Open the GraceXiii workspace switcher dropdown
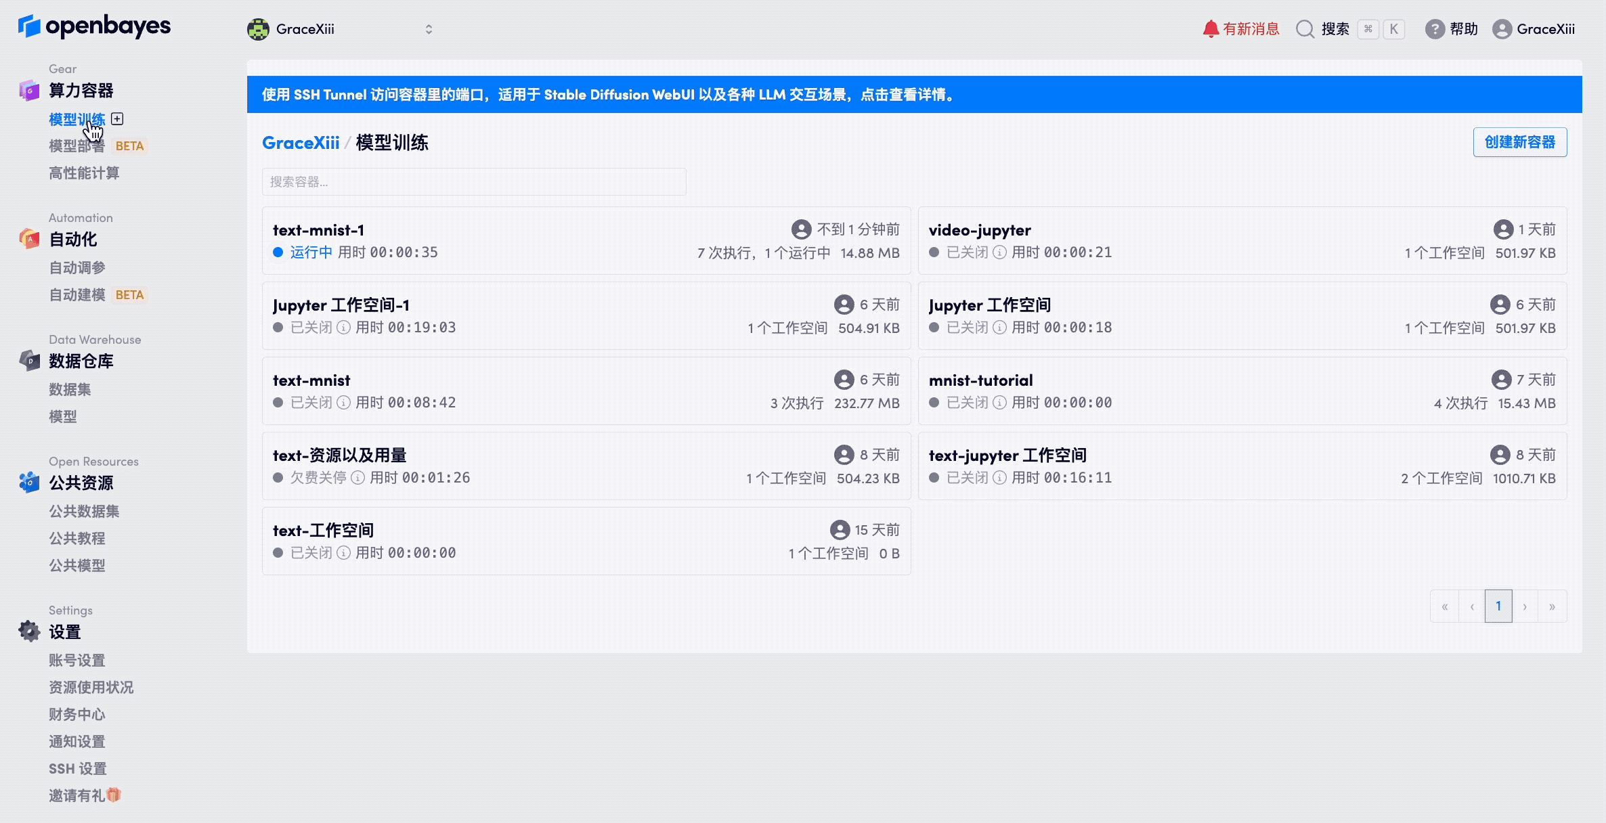This screenshot has height=823, width=1606. coord(429,28)
